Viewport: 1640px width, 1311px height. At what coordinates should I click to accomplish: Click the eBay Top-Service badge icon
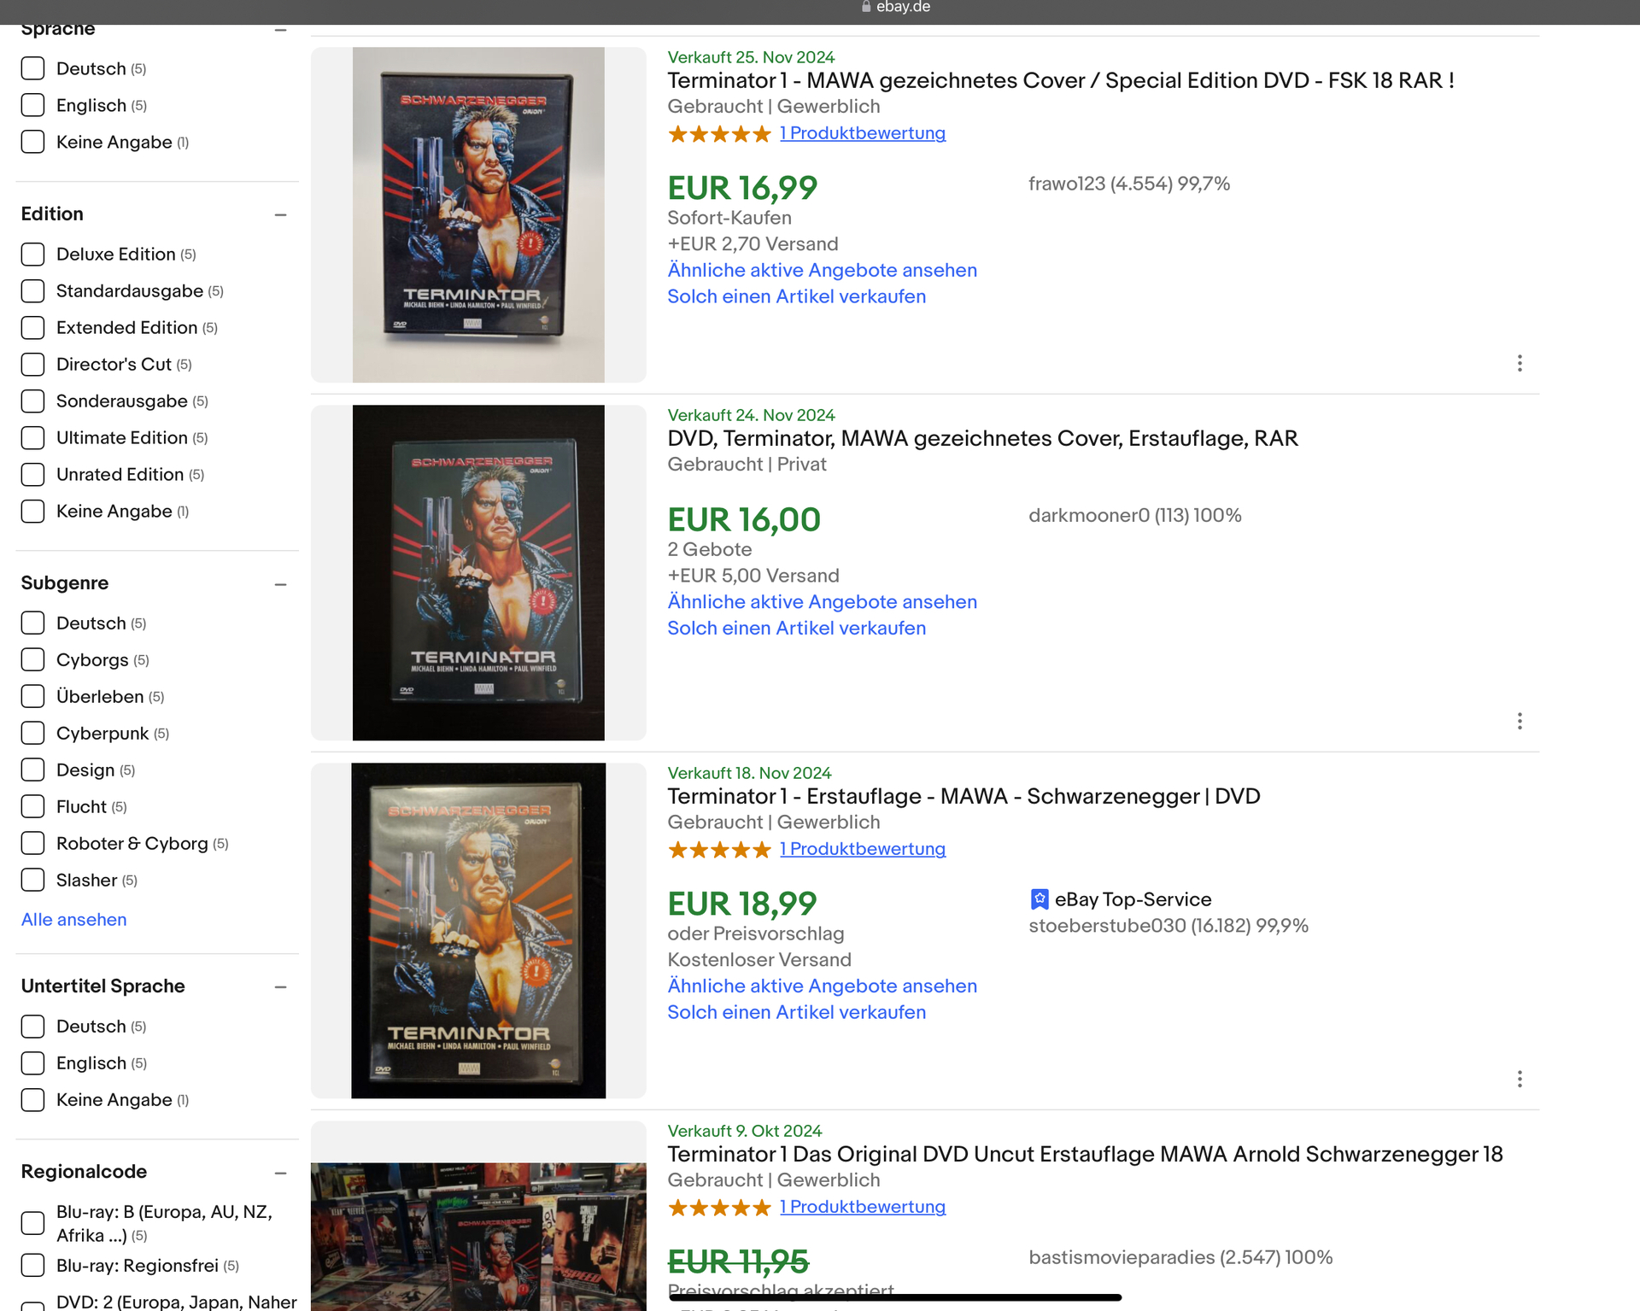point(1039,899)
